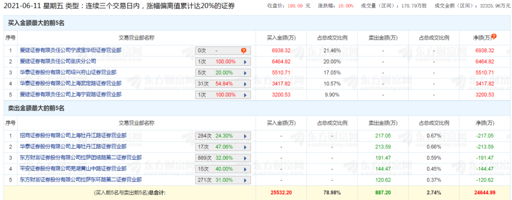Click 买入金额(万) column header in buy table
Image resolution: width=512 pixels, height=200 pixels.
(x=281, y=37)
